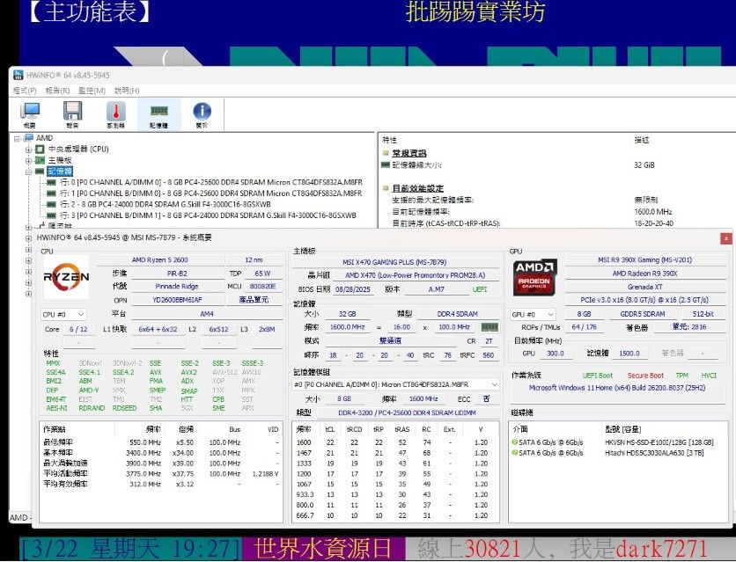Open the thermometer sensors icon
Image resolution: width=736 pixels, height=562 pixels.
116,114
